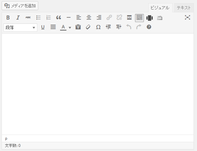Click the 文字数: 0 word count
The width and height of the screenshot is (197, 151).
tap(13, 146)
